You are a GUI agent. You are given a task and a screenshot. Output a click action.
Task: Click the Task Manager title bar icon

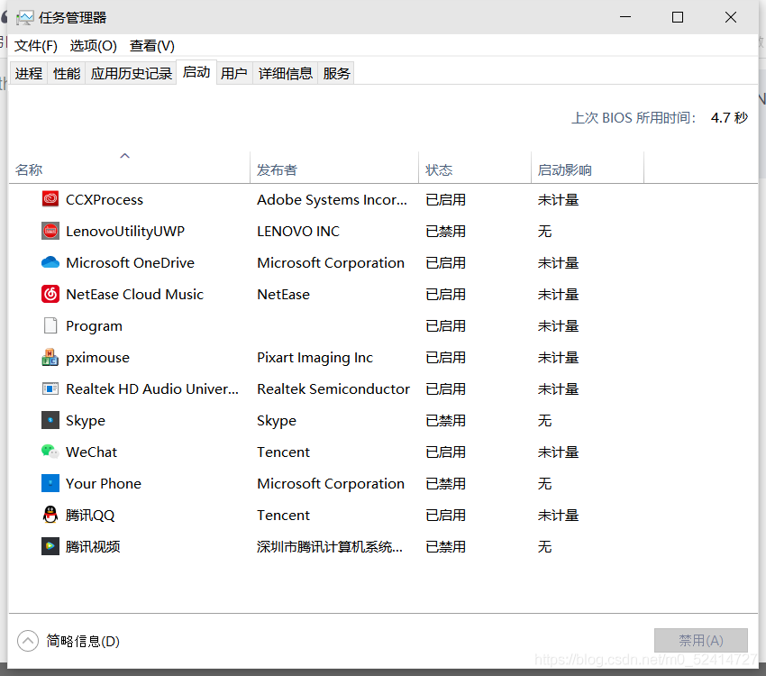(24, 18)
